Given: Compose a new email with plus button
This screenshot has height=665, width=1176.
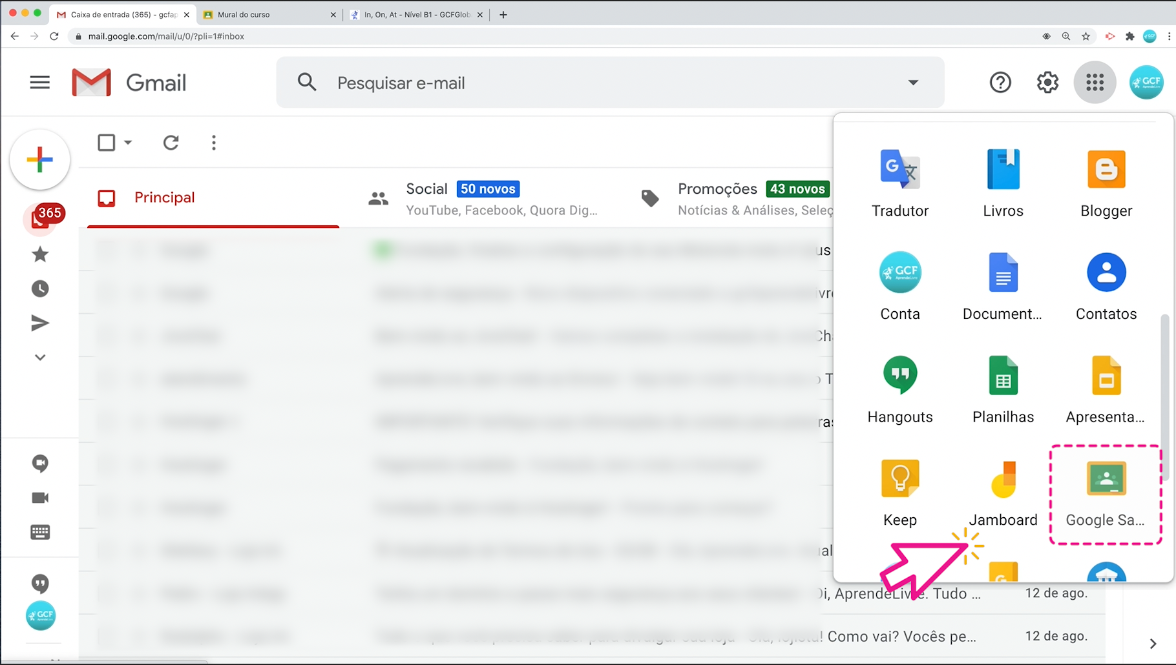Looking at the screenshot, I should tap(40, 159).
